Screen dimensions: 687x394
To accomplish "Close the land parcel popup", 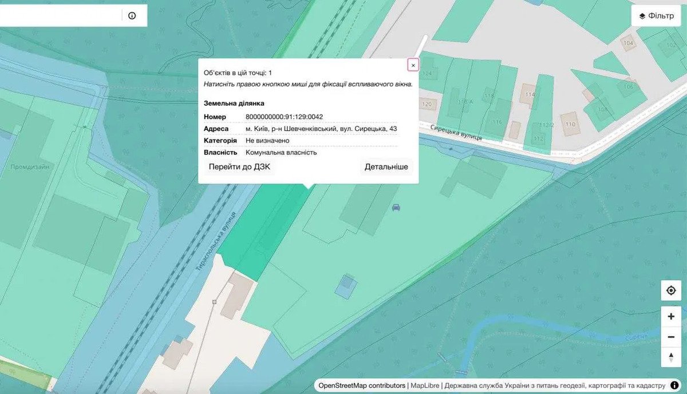I will pyautogui.click(x=413, y=65).
